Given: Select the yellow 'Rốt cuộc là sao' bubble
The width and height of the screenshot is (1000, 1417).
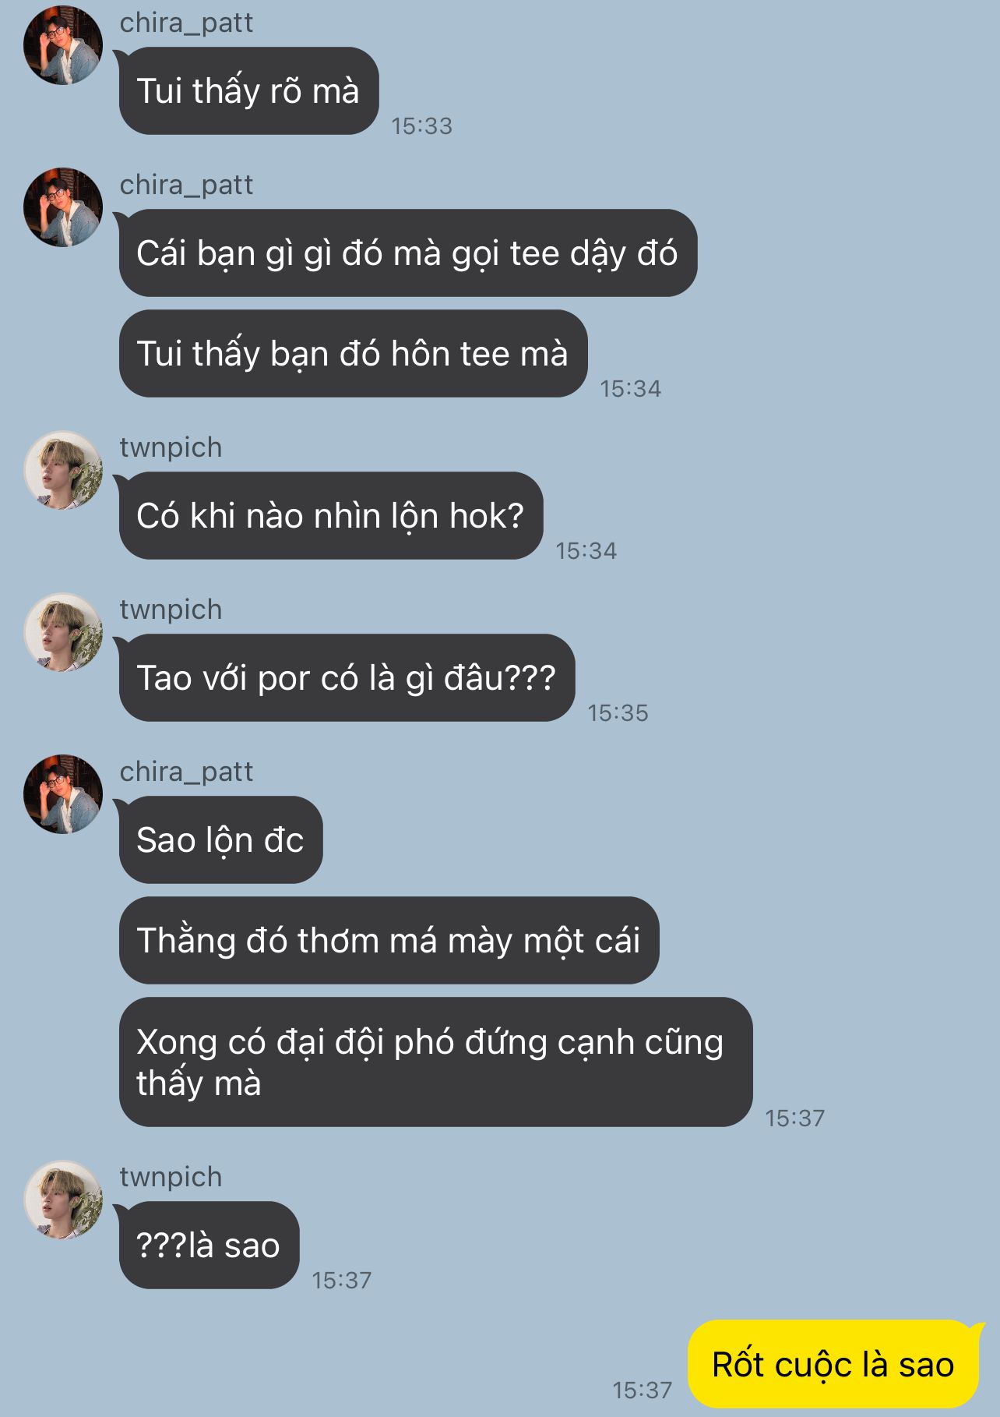Looking at the screenshot, I should click(833, 1365).
